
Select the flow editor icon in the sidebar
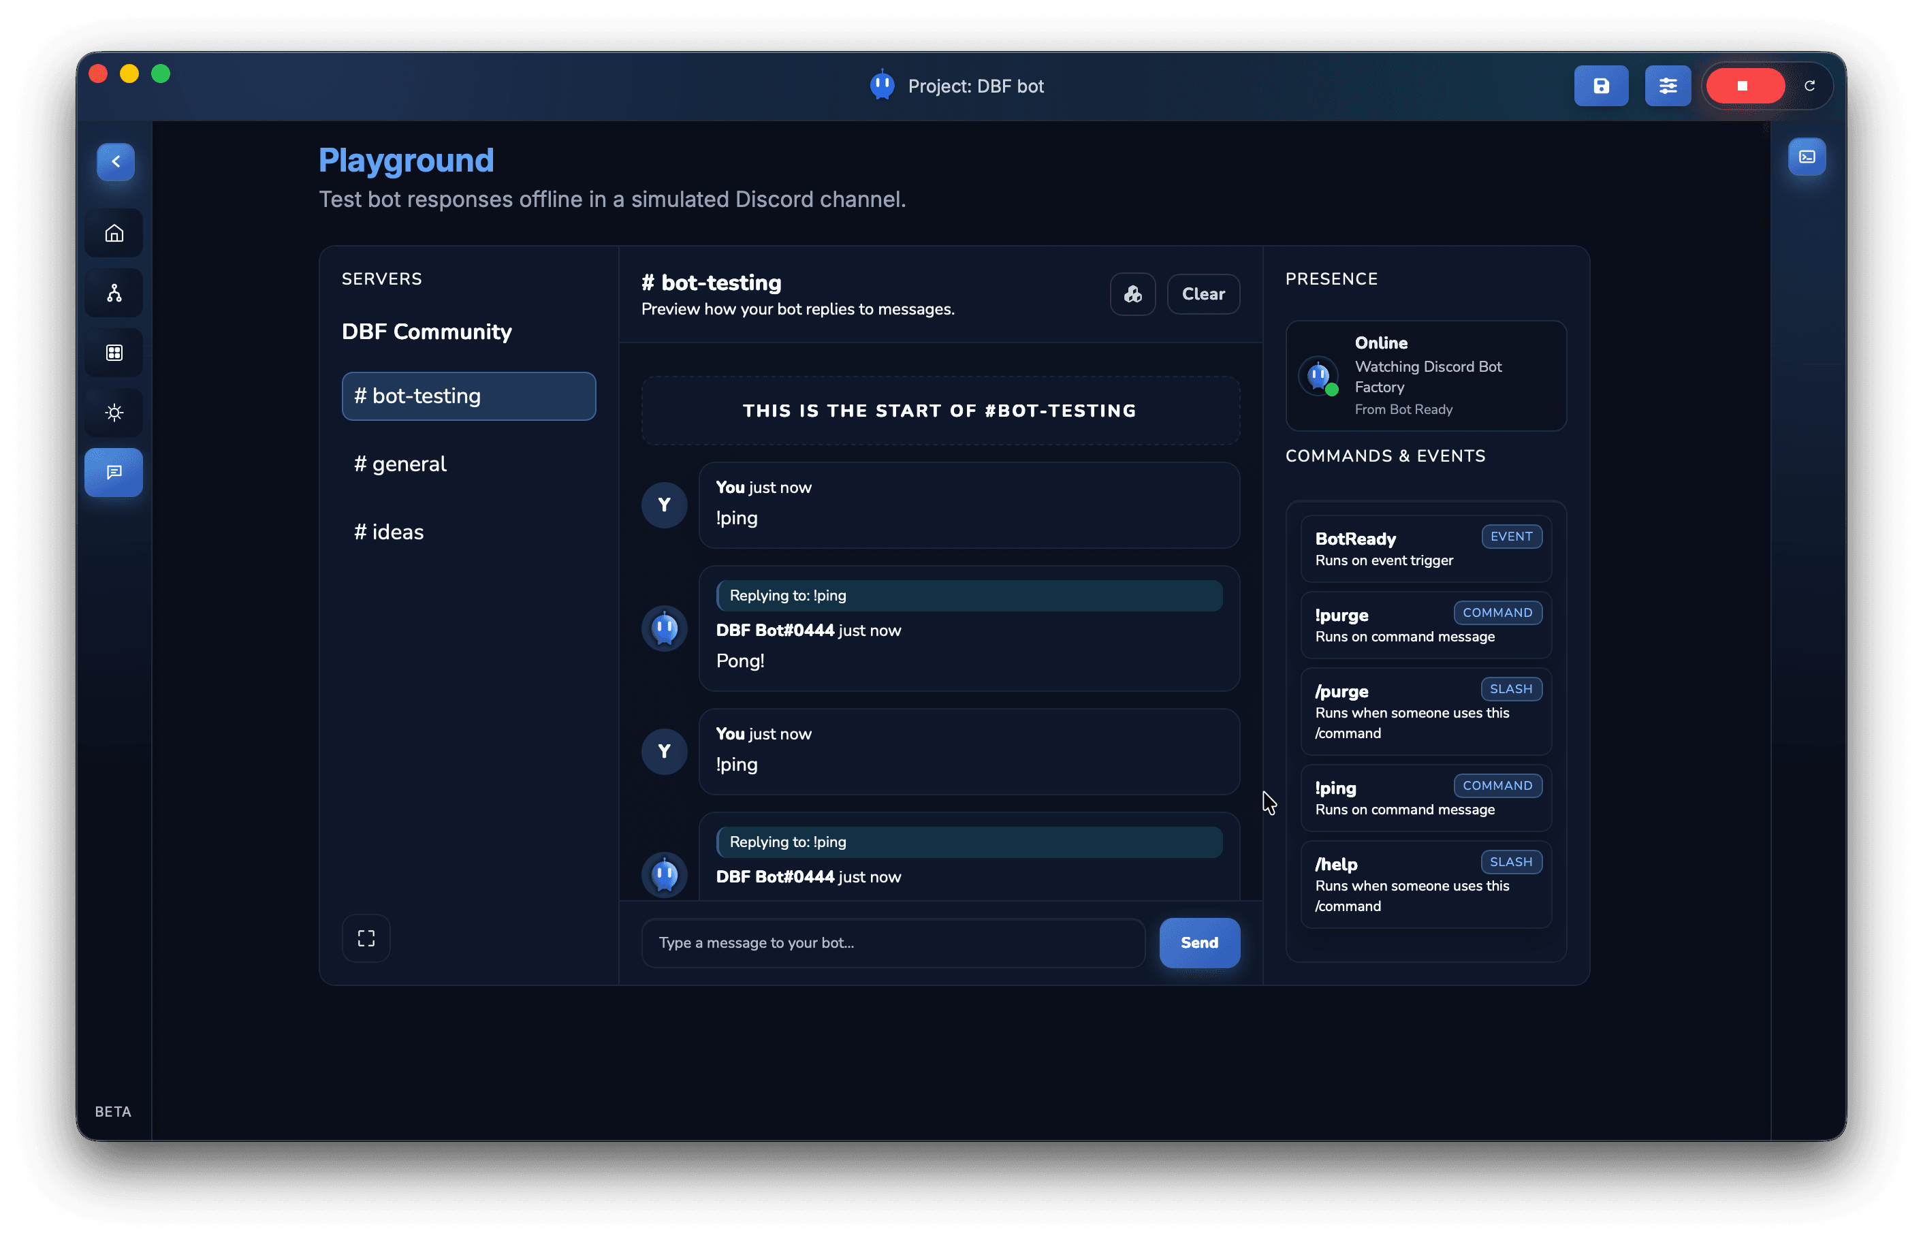(114, 292)
